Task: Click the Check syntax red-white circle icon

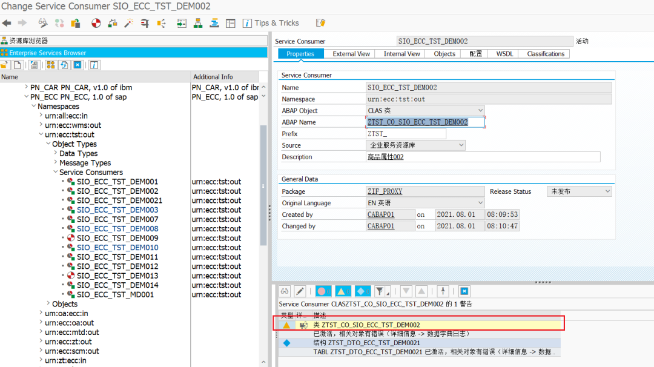Action: [96, 23]
